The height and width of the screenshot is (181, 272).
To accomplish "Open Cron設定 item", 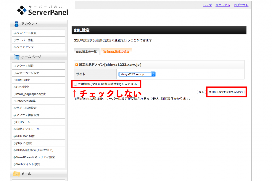I will pyautogui.click(x=39, y=87).
